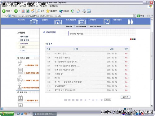The height and width of the screenshot is (116, 155).
Task: Click the satellite dish icon for 케이블TV 신청
Action: click(x=20, y=63)
